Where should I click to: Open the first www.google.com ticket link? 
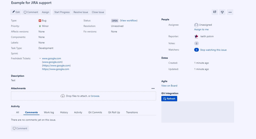52,58
